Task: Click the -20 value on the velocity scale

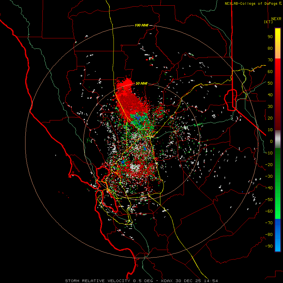Action: [x=269, y=165]
